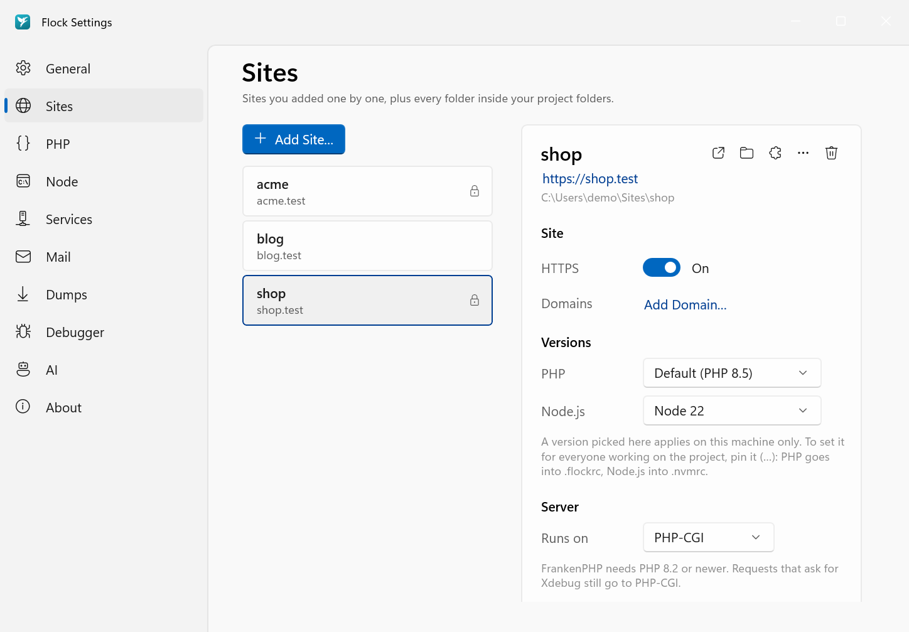Image resolution: width=909 pixels, height=632 pixels.
Task: Open shop site in browser icon
Action: 719,153
